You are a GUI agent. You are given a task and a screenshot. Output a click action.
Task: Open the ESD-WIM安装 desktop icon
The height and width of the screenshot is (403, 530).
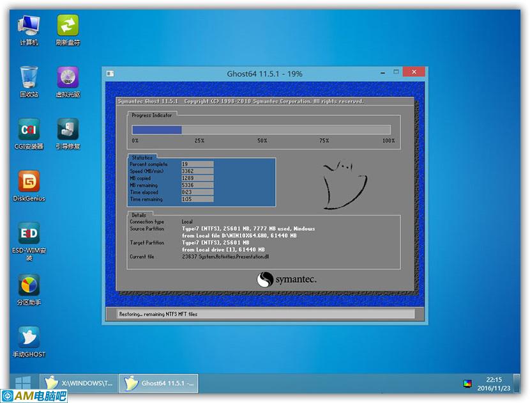(29, 241)
